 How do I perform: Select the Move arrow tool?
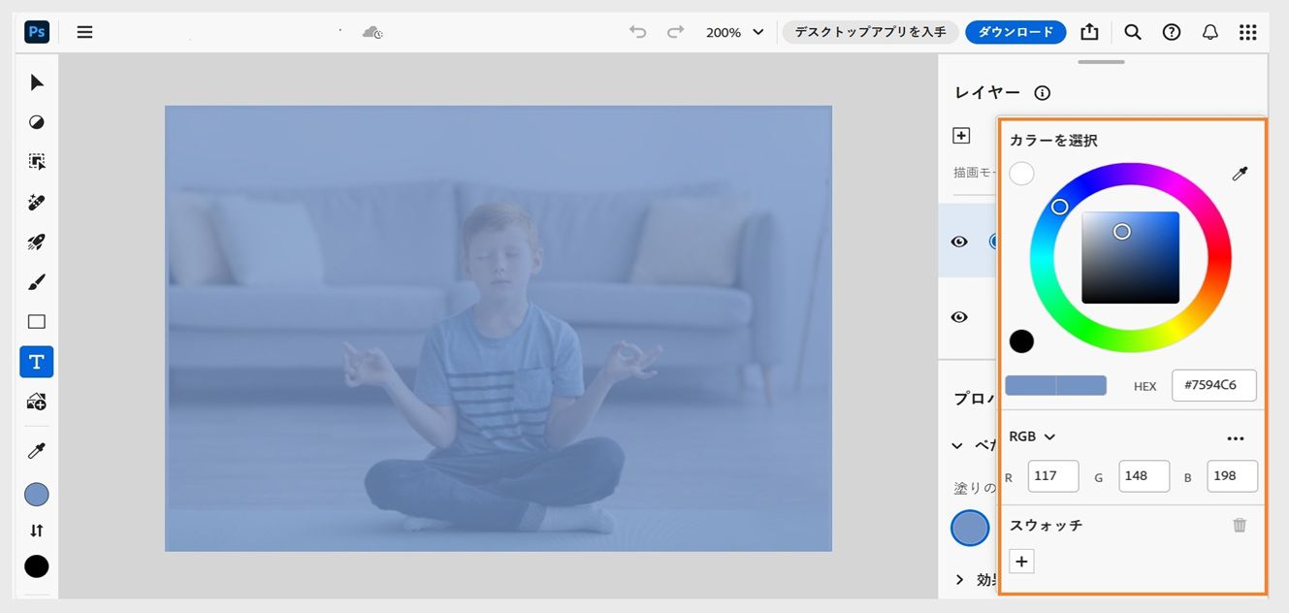[x=37, y=82]
